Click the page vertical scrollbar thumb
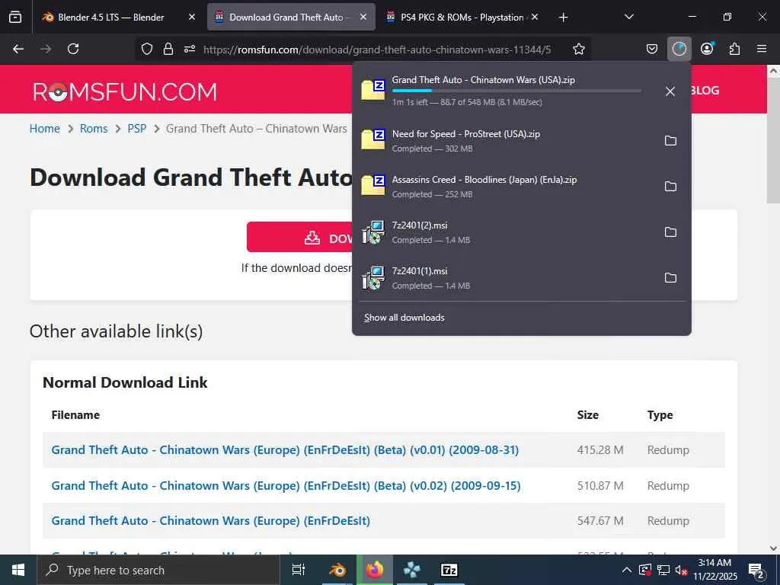The height and width of the screenshot is (585, 780). 773,140
